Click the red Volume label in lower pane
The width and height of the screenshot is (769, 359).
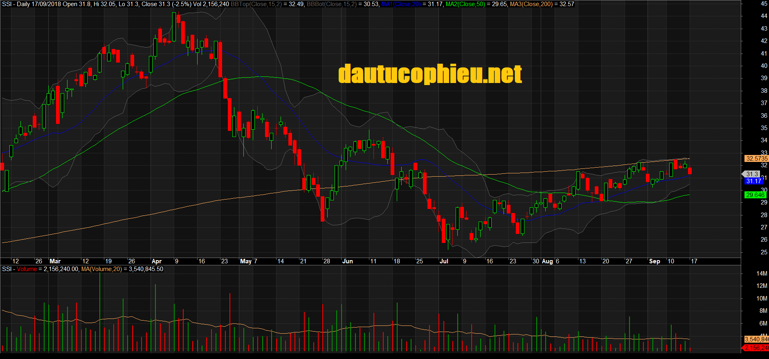pos(27,269)
